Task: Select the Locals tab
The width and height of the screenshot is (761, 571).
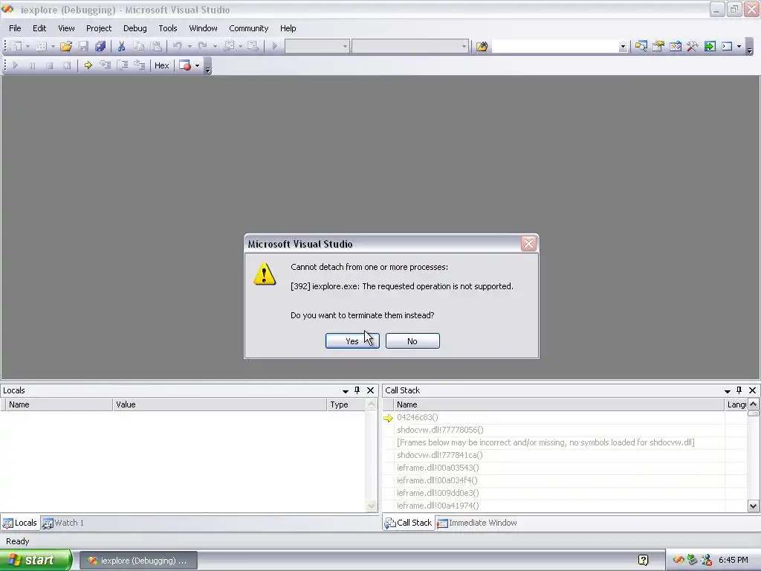Action: (20, 523)
